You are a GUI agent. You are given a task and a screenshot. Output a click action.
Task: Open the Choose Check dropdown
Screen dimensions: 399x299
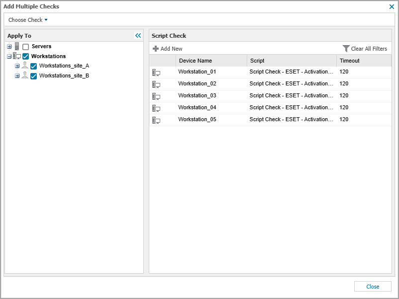(x=28, y=20)
